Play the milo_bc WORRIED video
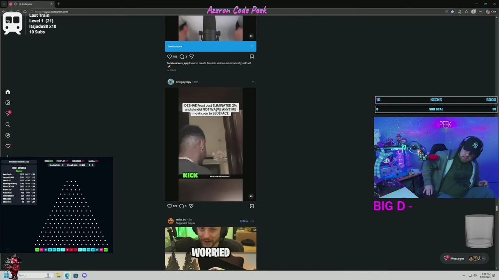Image resolution: width=499 pixels, height=280 pixels. click(x=211, y=248)
